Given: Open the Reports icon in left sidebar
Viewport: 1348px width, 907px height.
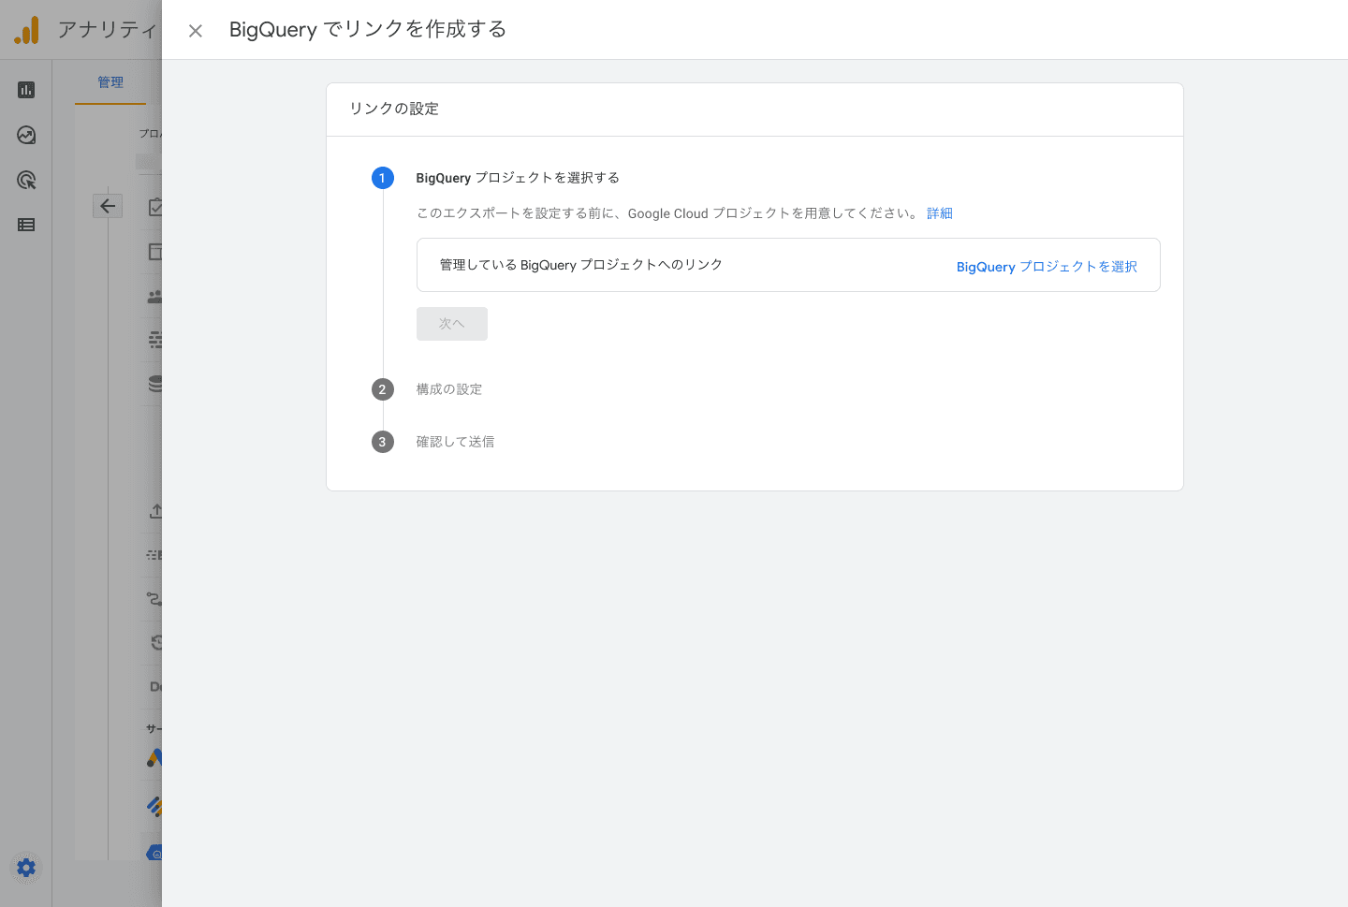Looking at the screenshot, I should click(x=26, y=90).
